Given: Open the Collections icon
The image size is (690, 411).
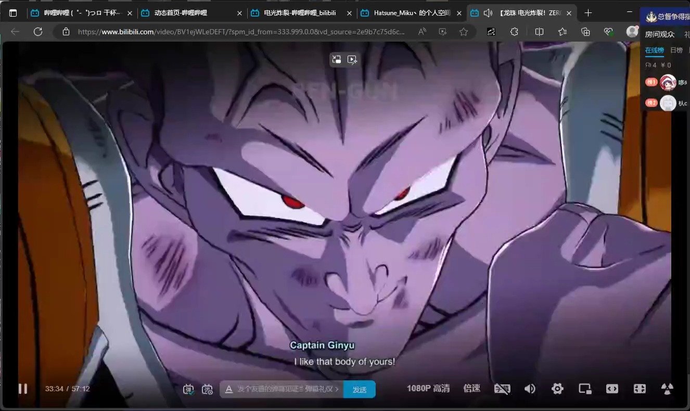Looking at the screenshot, I should pos(585,32).
